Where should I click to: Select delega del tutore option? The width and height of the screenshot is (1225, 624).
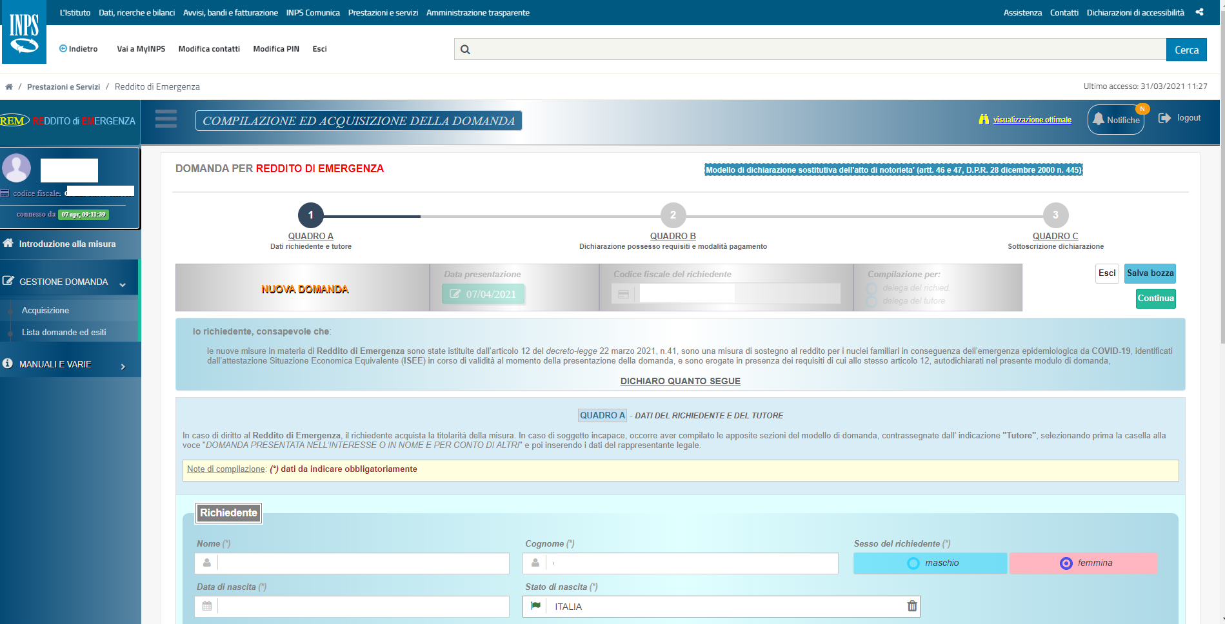point(872,301)
